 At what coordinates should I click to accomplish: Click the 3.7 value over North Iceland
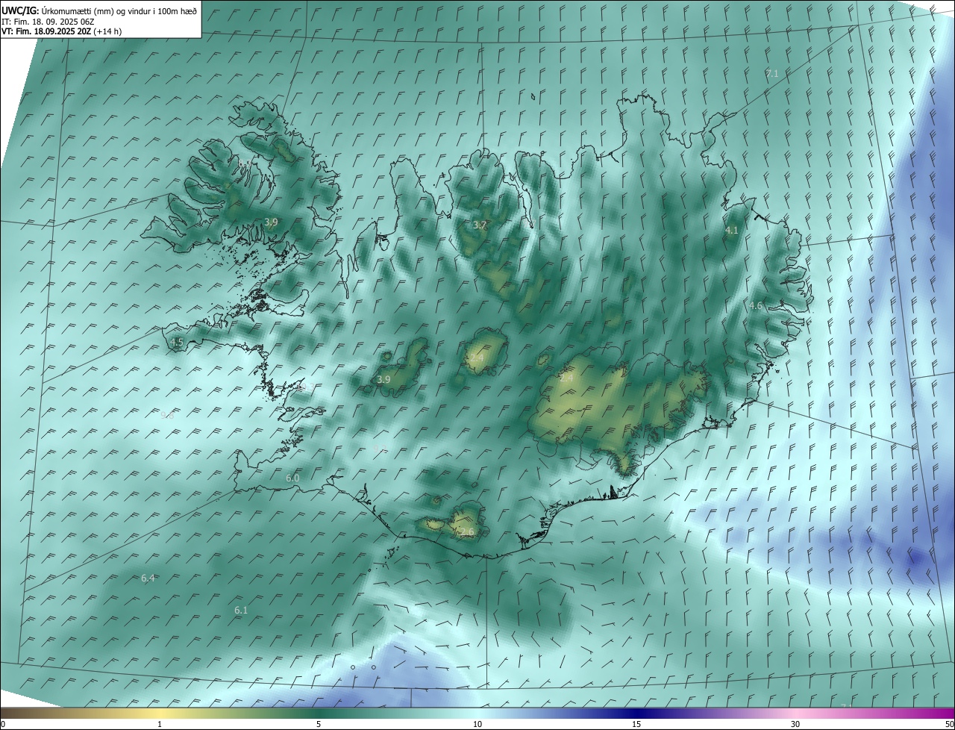tap(480, 225)
